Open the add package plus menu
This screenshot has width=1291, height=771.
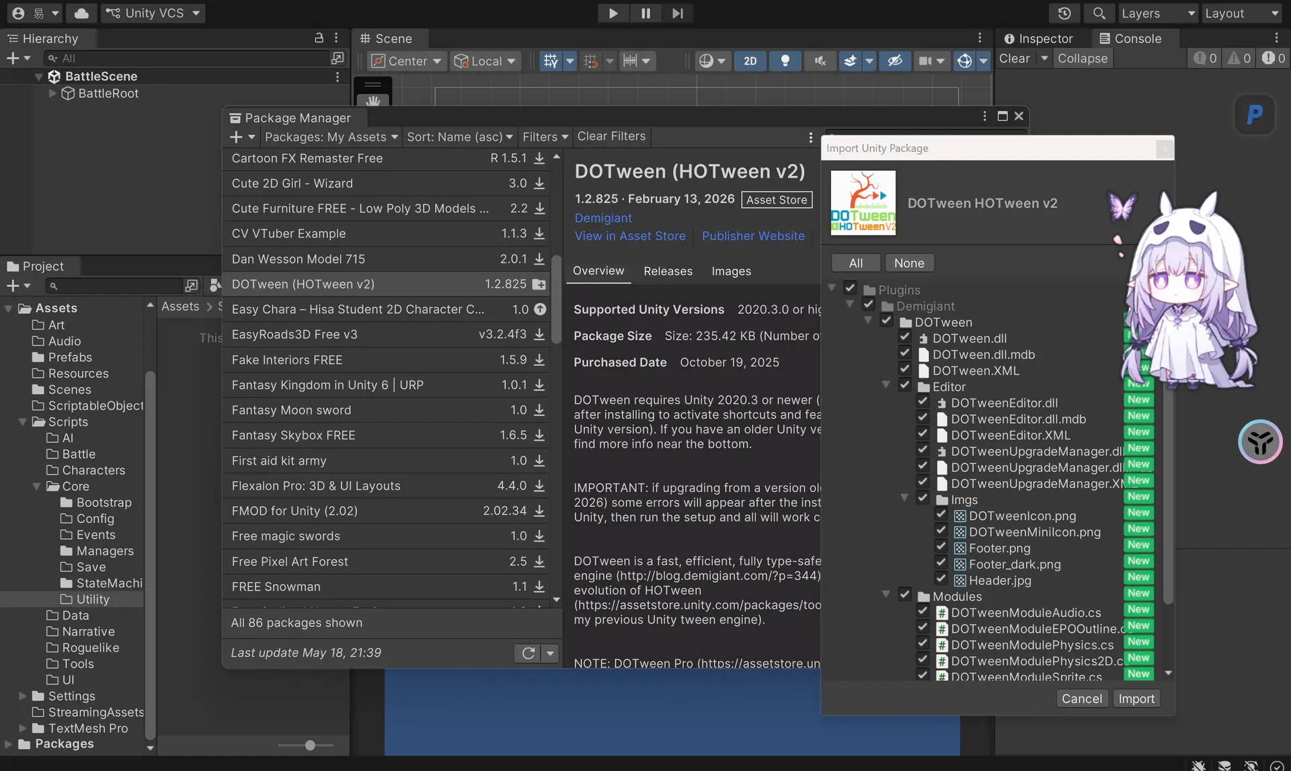coord(242,137)
